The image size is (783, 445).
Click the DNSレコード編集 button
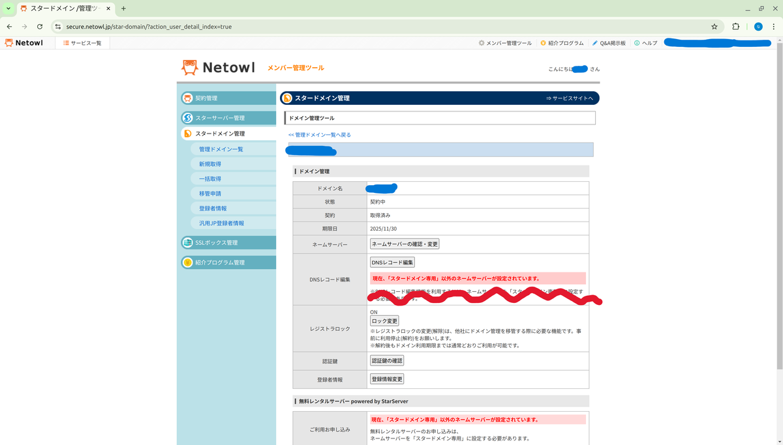[x=392, y=262]
